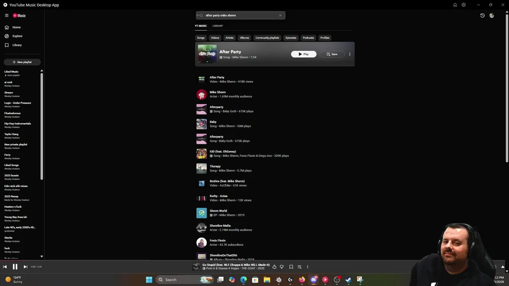
Task: Click the player bar album art thumbnail
Action: pos(196,267)
